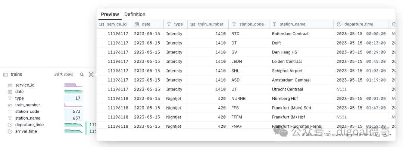
Task: Click the Nürnberg Hbf cell
Action: pyautogui.click(x=302, y=98)
